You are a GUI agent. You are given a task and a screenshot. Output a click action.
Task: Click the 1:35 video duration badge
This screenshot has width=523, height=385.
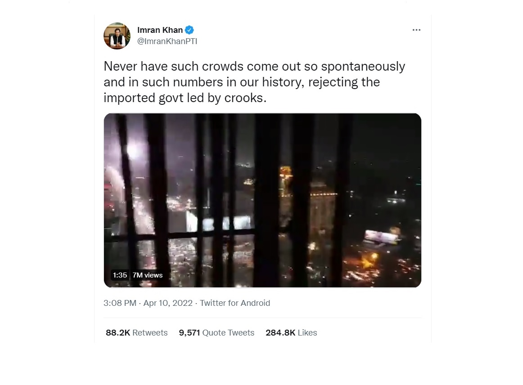pyautogui.click(x=120, y=275)
